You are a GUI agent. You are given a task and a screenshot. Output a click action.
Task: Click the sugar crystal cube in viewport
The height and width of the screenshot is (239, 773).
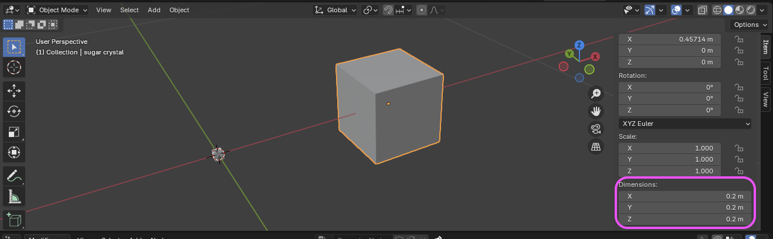click(388, 105)
